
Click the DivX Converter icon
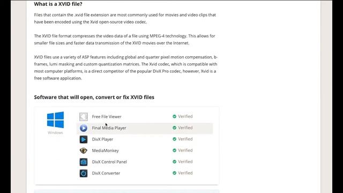[84, 173]
